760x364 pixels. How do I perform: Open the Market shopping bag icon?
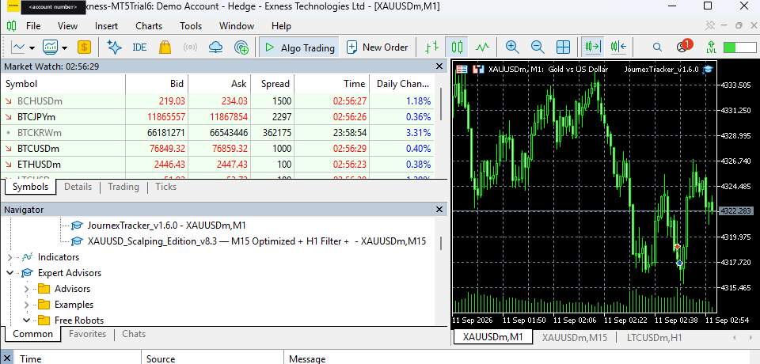[165, 47]
